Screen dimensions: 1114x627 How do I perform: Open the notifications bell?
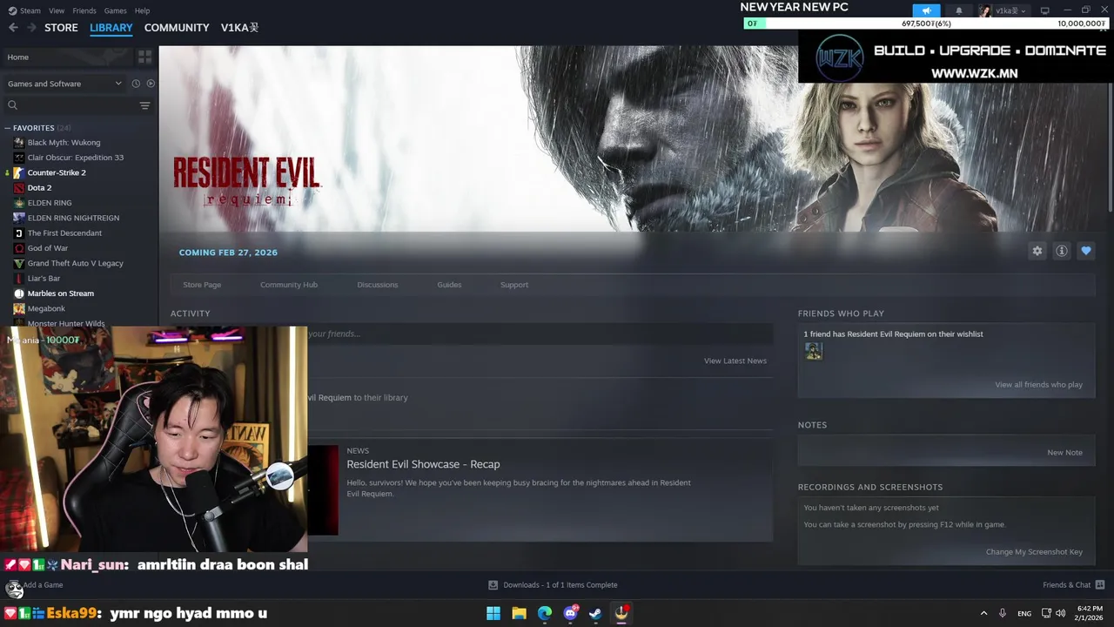click(x=959, y=10)
